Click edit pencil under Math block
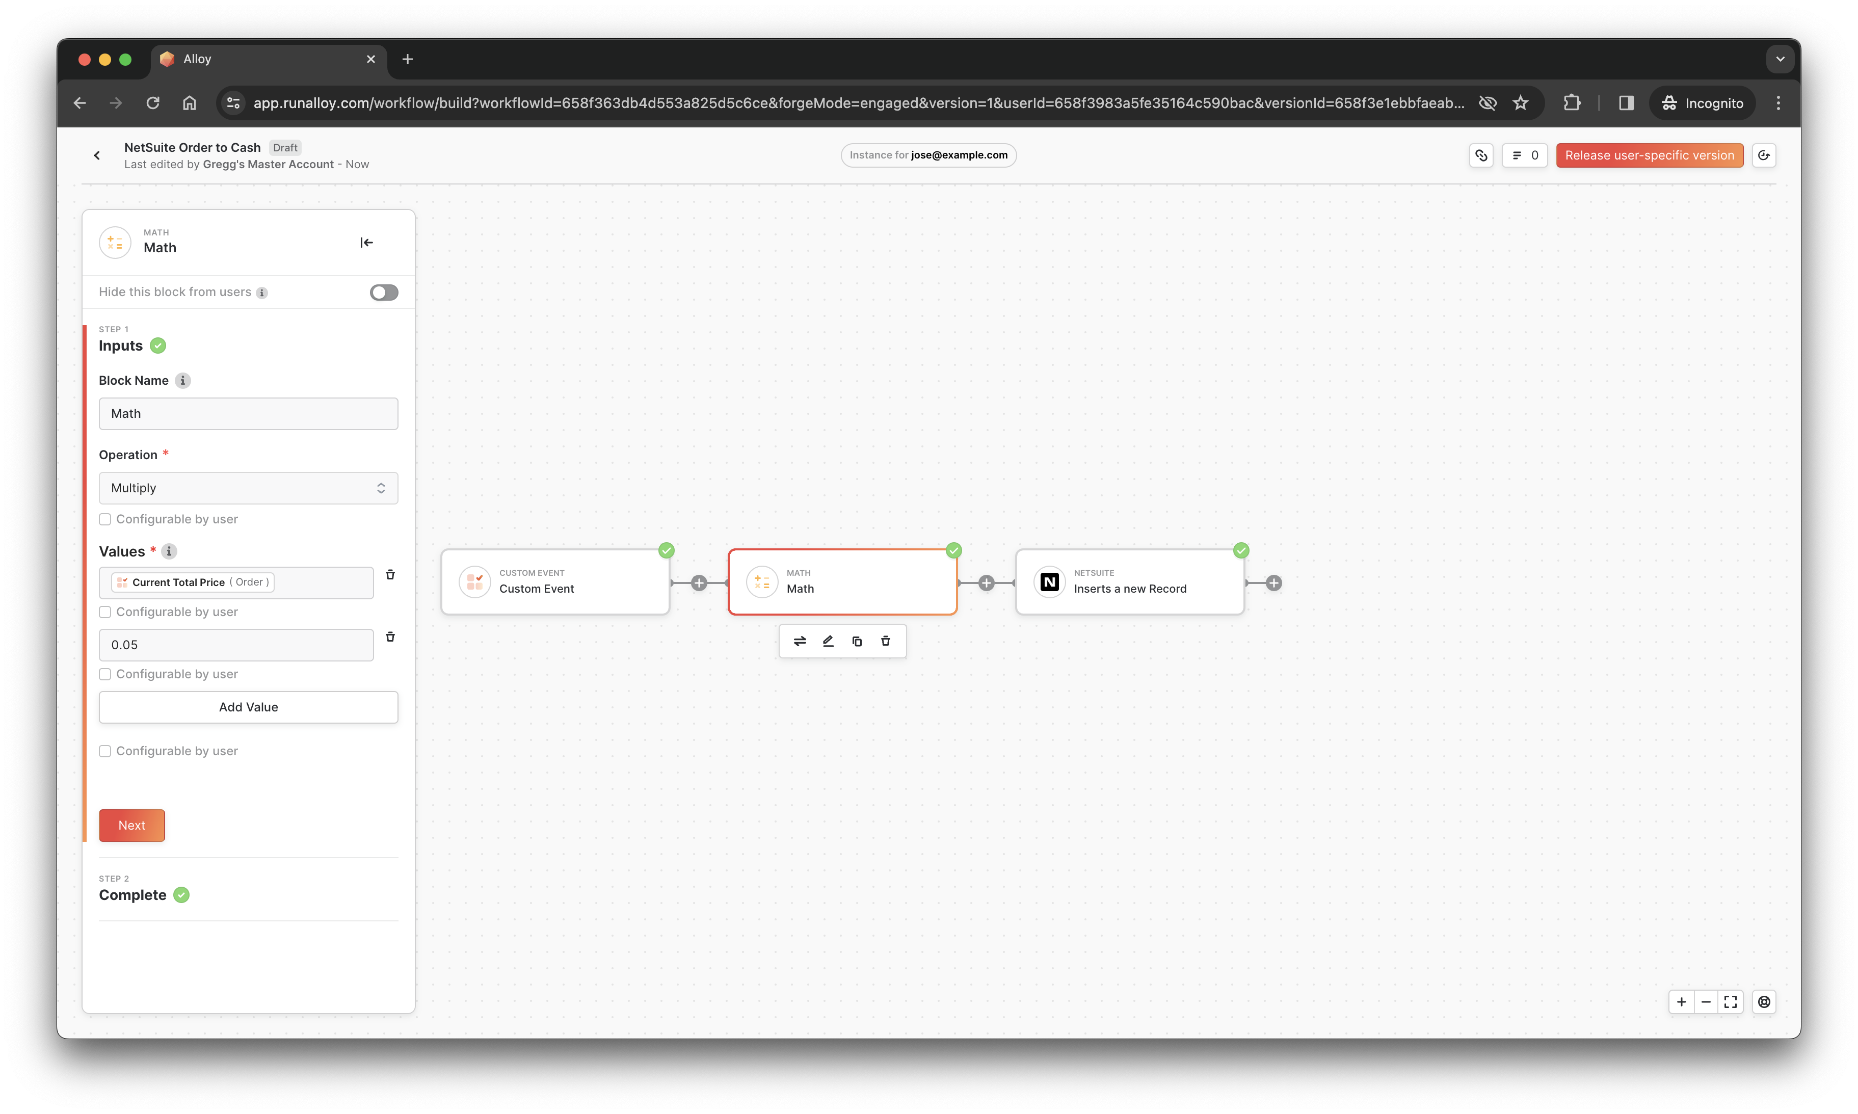Viewport: 1858px width, 1114px height. [828, 642]
